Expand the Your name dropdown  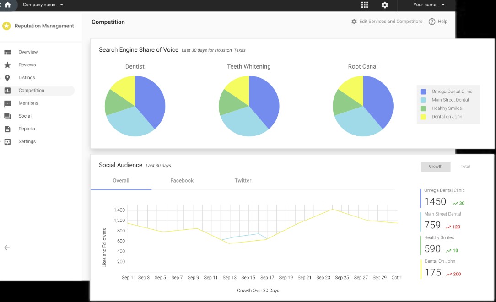pyautogui.click(x=429, y=5)
